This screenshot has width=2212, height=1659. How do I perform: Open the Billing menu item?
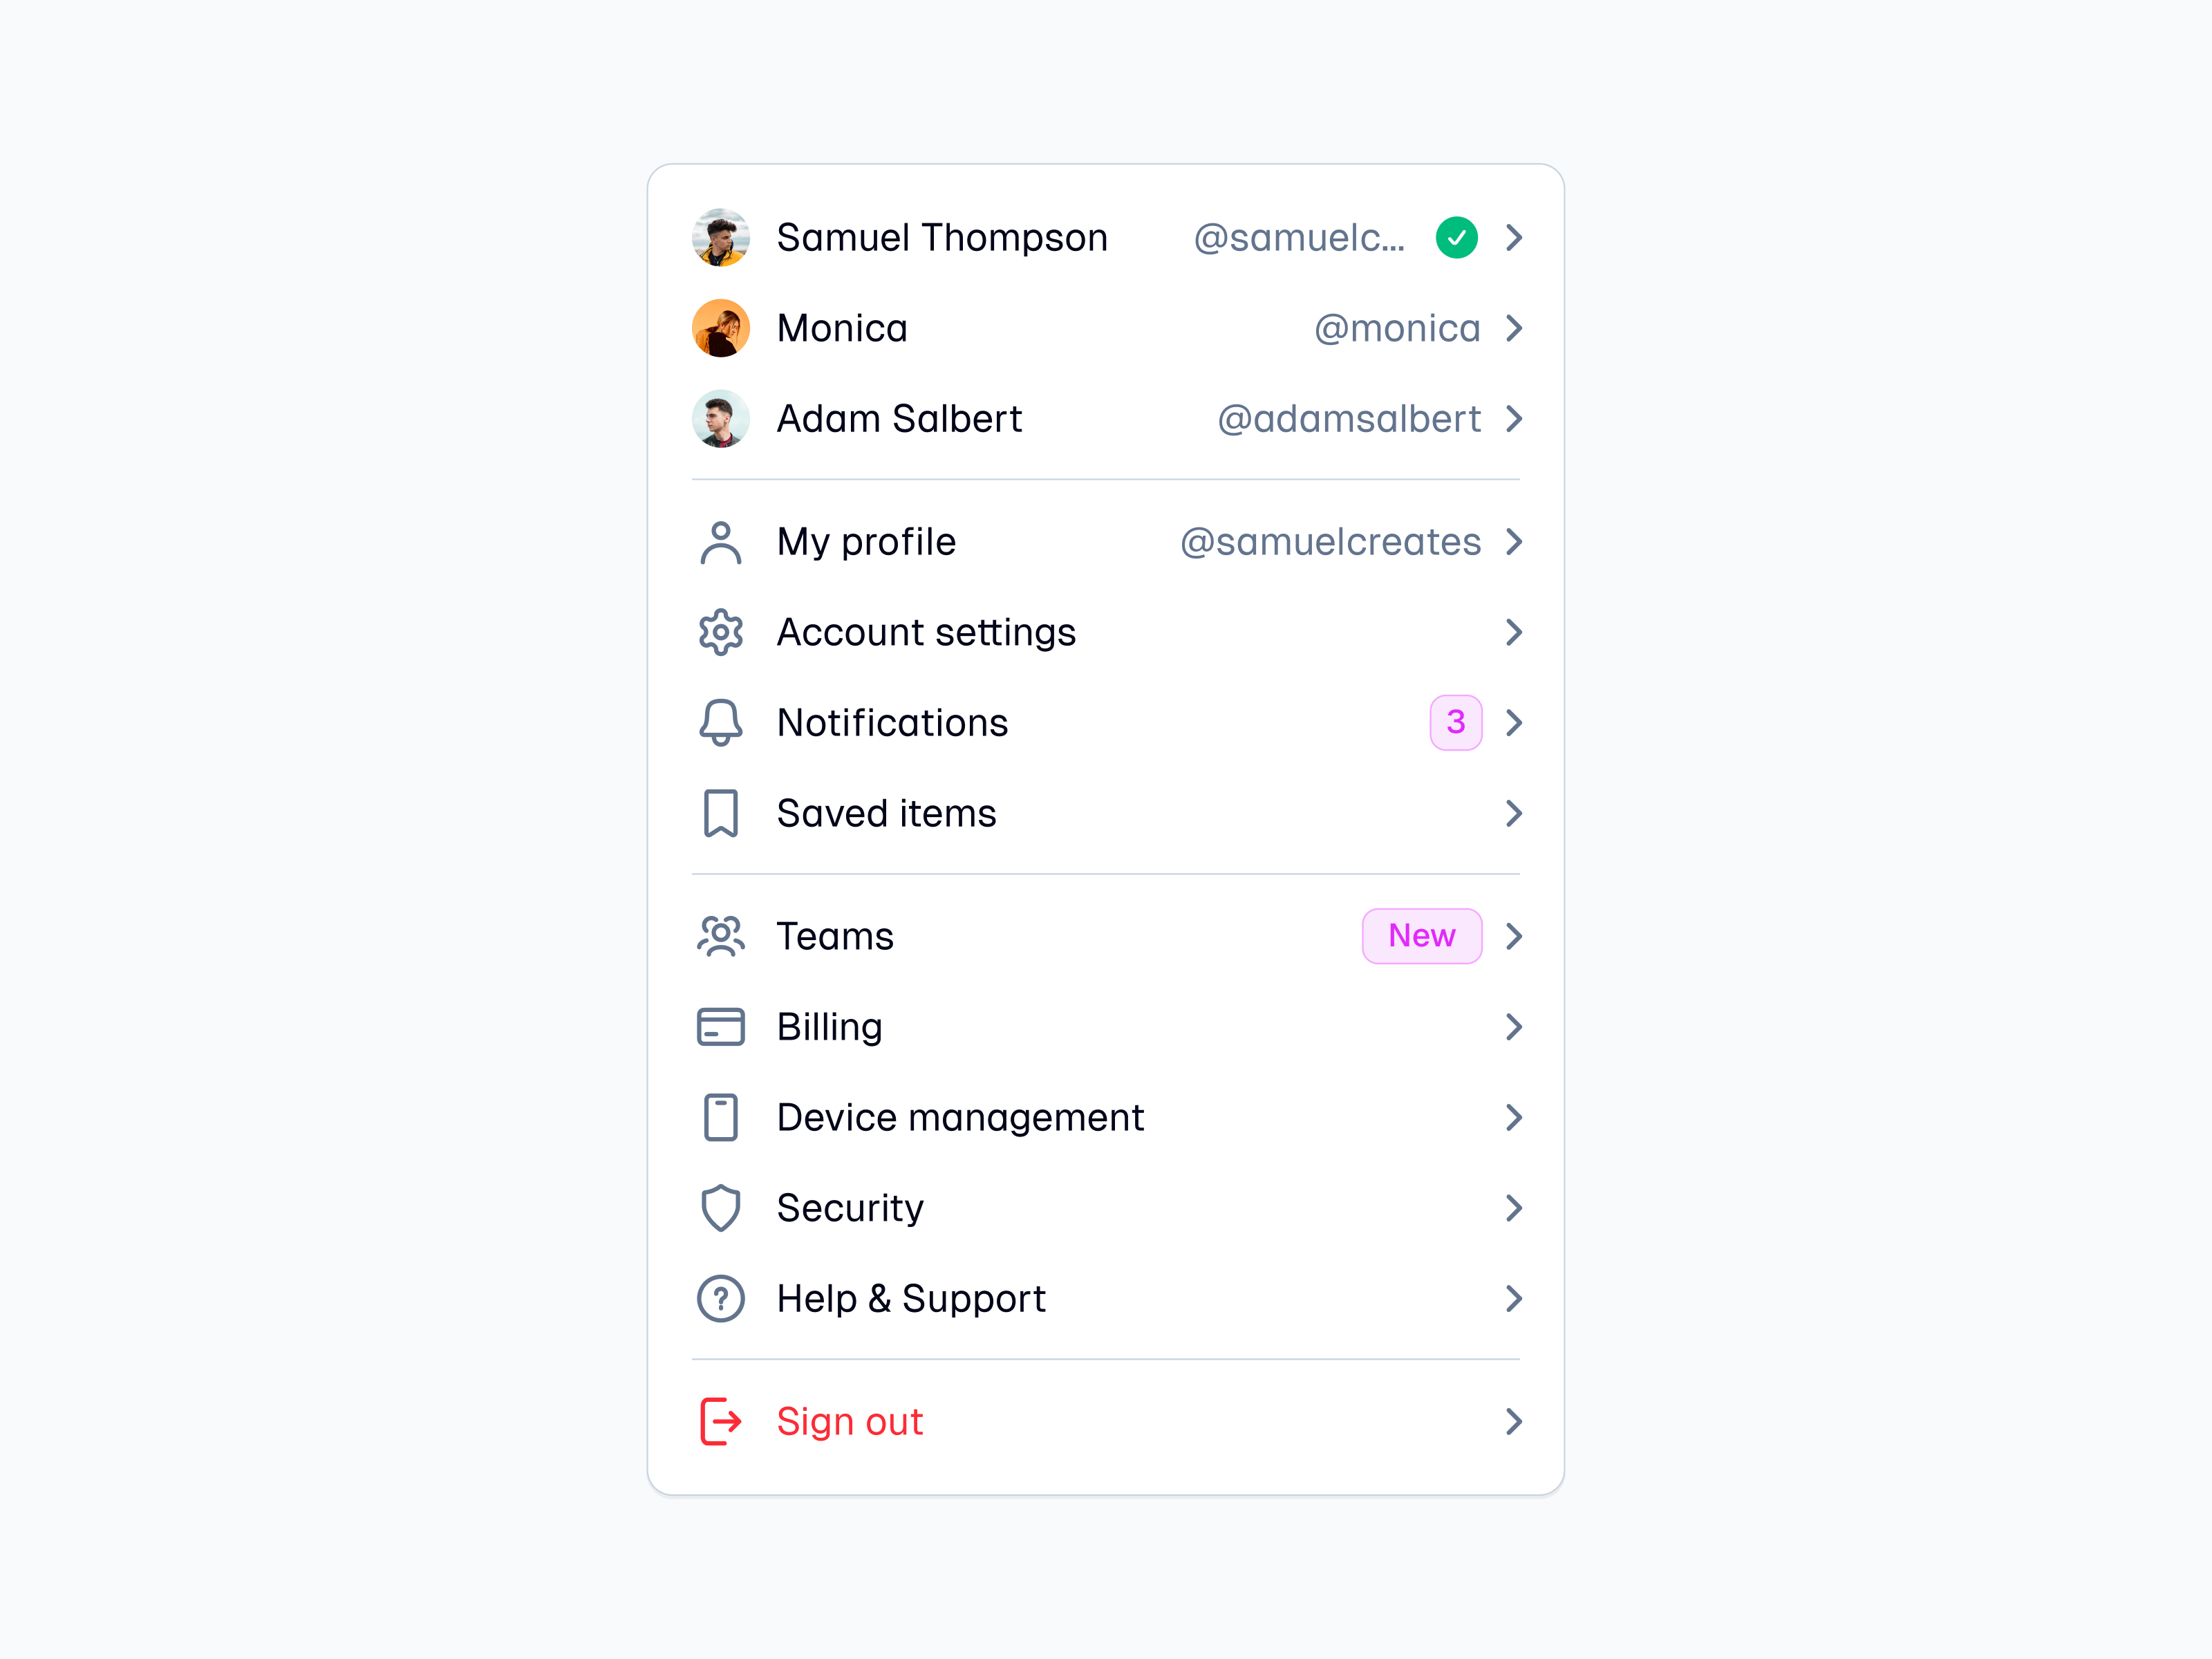tap(829, 1027)
